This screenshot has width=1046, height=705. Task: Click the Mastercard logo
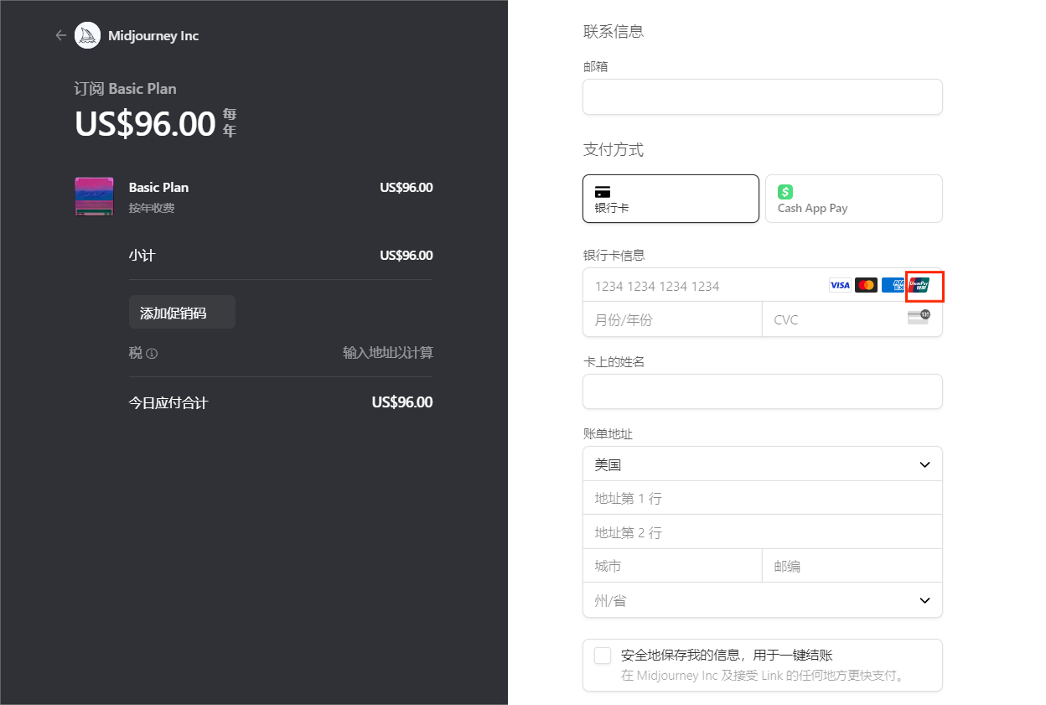867,285
